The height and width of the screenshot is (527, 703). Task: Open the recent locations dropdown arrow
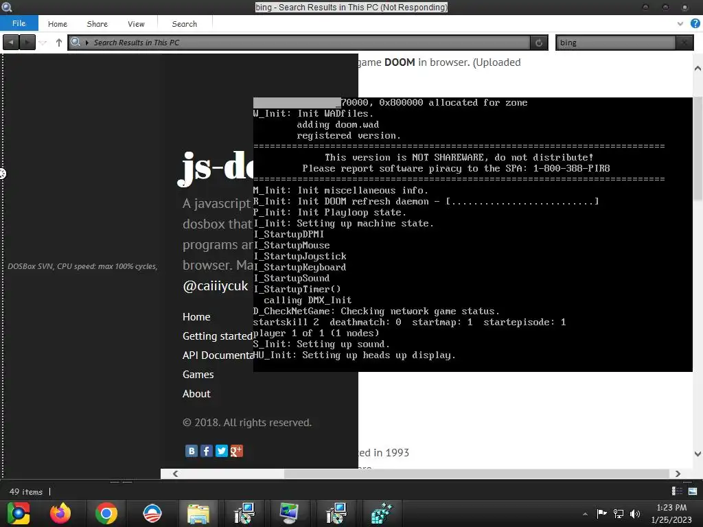(43, 43)
